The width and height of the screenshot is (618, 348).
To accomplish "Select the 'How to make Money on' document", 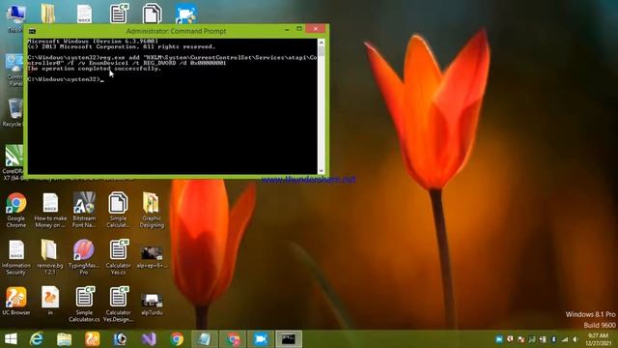I will tap(50, 210).
